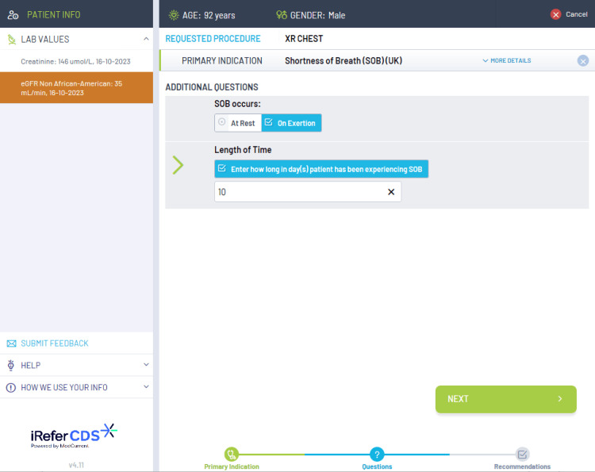Click the green arrow beside Length of Time
Image resolution: width=595 pixels, height=472 pixels.
(178, 165)
